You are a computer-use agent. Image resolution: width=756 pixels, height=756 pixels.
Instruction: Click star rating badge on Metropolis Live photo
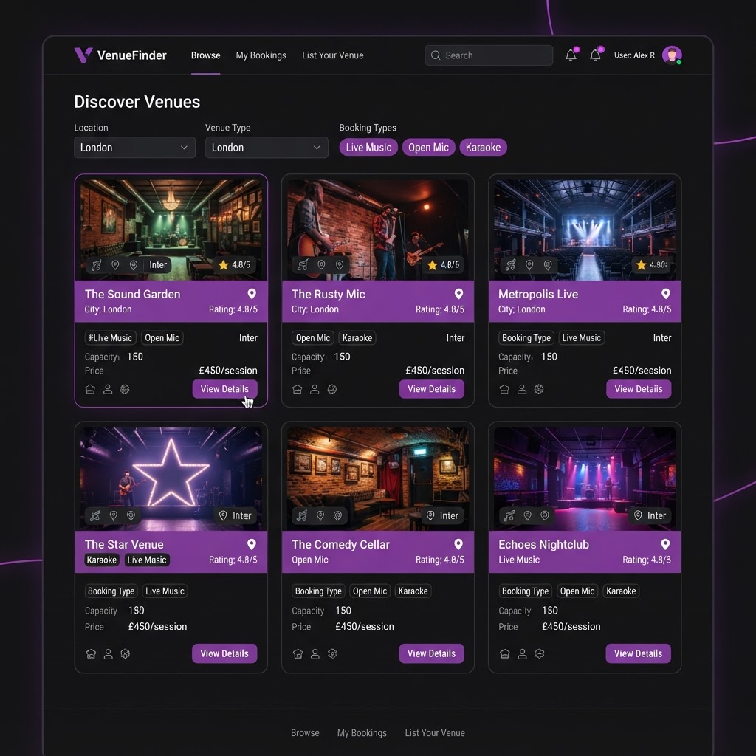(651, 265)
